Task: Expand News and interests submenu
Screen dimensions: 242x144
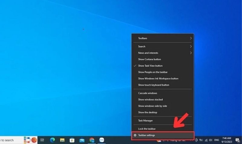Action: tap(162, 53)
